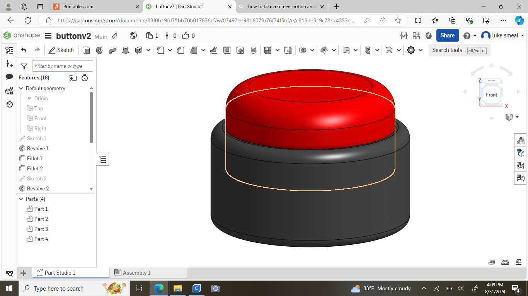This screenshot has height=296, width=528.
Task: Like the document with thumbs-up
Action: (x=186, y=35)
